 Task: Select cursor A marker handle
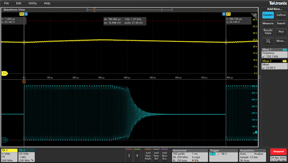point(26,14)
